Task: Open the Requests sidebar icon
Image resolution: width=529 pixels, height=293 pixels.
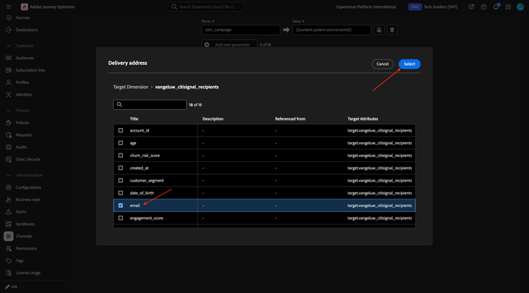Action: click(8, 135)
